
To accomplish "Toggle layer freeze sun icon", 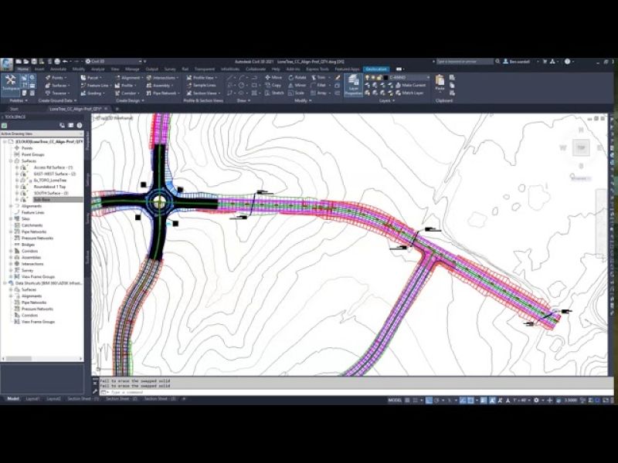I will [x=373, y=78].
